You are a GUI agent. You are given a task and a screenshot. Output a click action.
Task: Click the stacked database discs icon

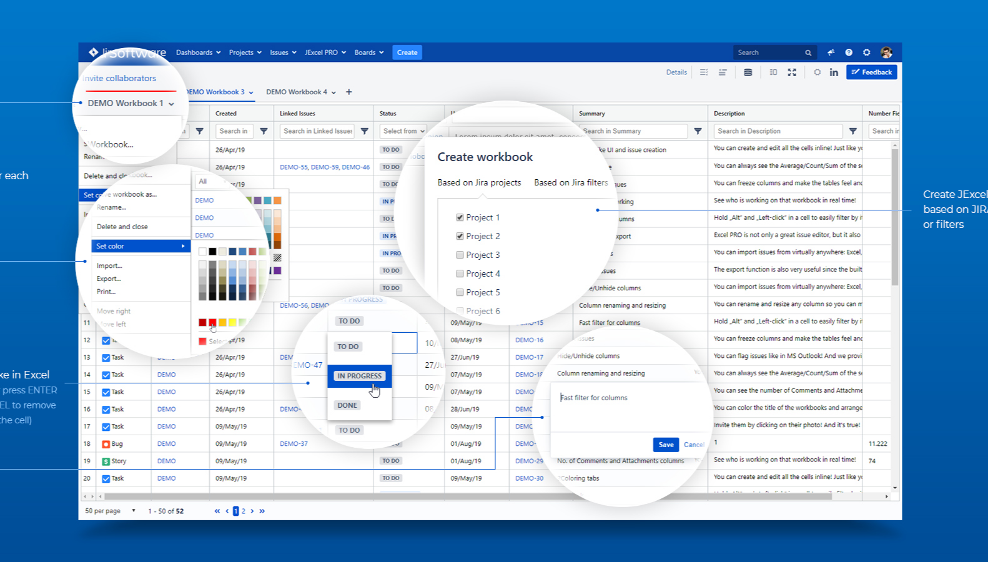tap(748, 72)
